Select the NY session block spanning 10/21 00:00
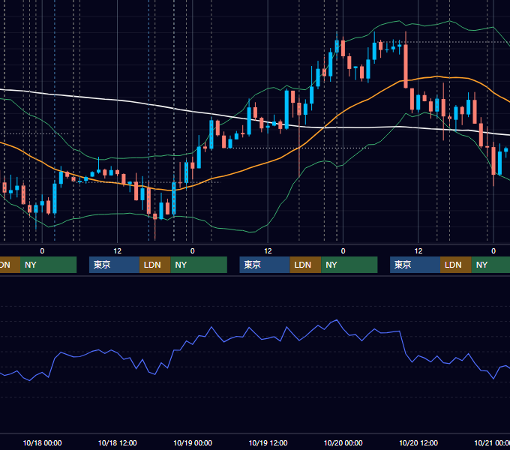Image resolution: width=510 pixels, height=450 pixels. tap(490, 265)
